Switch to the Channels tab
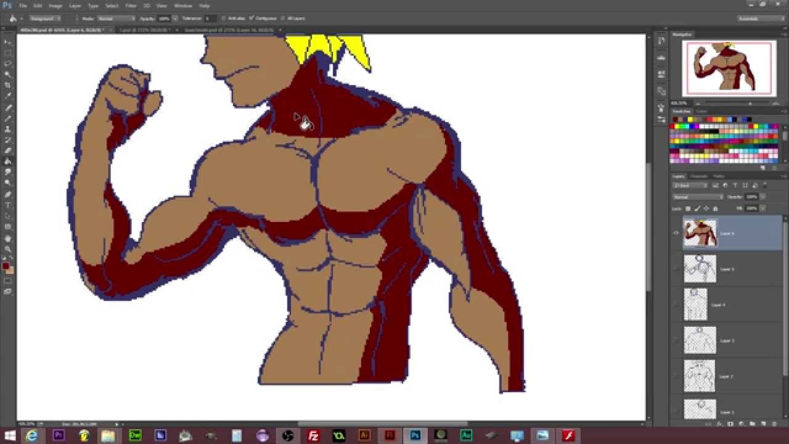The height and width of the screenshot is (444, 789). [698, 176]
